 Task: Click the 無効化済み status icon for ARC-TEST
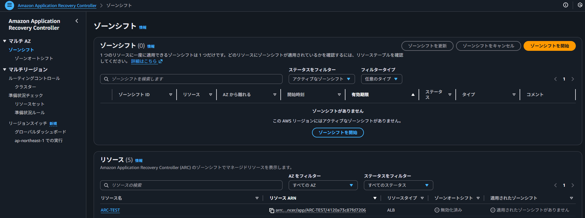click(x=437, y=210)
